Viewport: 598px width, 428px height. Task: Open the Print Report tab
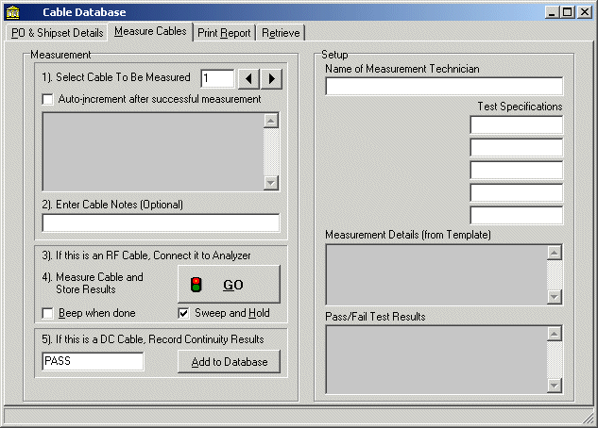[224, 33]
